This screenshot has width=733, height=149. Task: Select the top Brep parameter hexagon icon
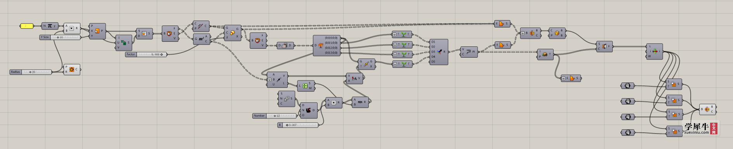[x=628, y=86]
